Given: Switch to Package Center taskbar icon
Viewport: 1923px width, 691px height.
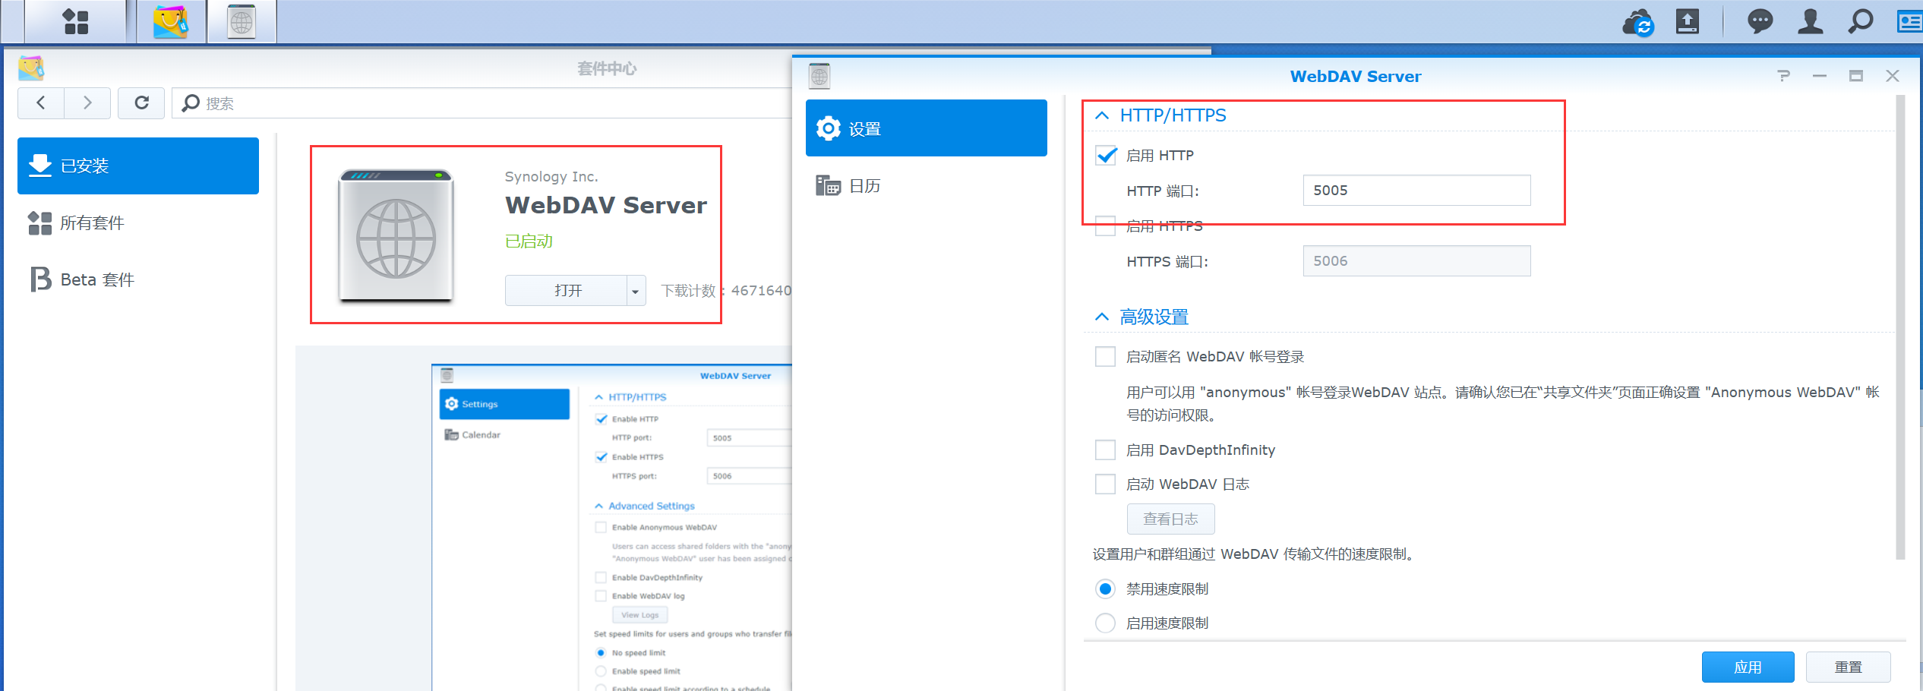Looking at the screenshot, I should (171, 21).
